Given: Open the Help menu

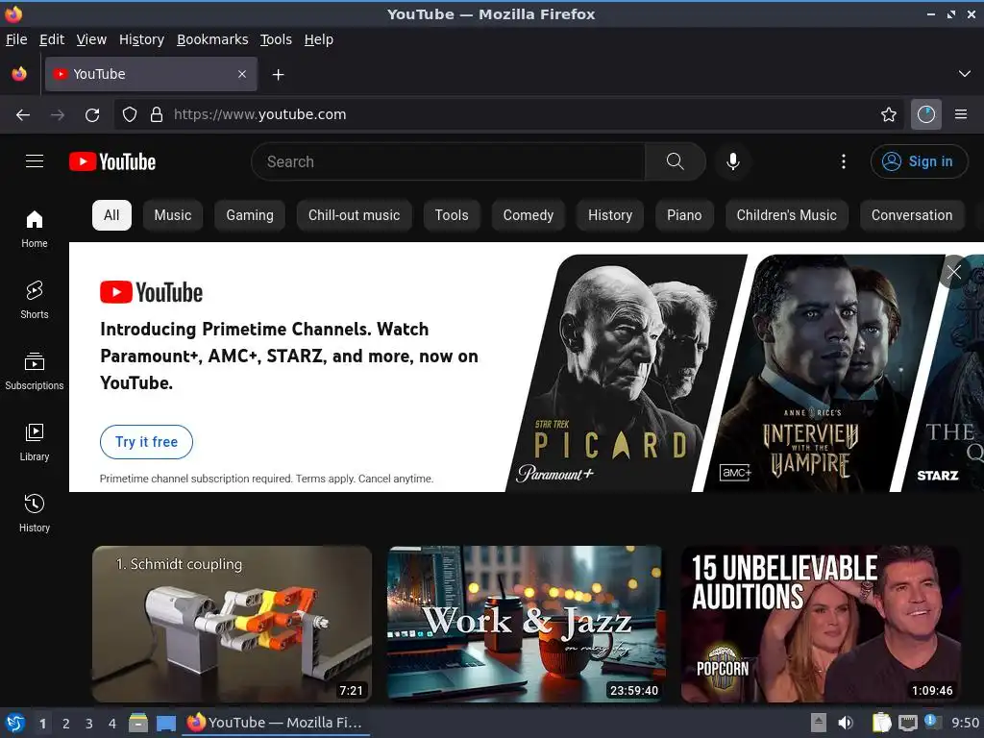Looking at the screenshot, I should tap(319, 39).
